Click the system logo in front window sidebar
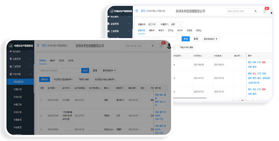This screenshot has height=141, width=279. (x=11, y=46)
